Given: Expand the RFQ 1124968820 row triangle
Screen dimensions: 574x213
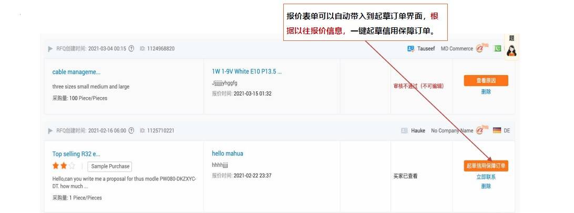Looking at the screenshot, I should pos(50,49).
